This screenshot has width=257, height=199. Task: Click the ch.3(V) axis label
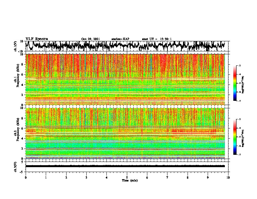click(16, 167)
